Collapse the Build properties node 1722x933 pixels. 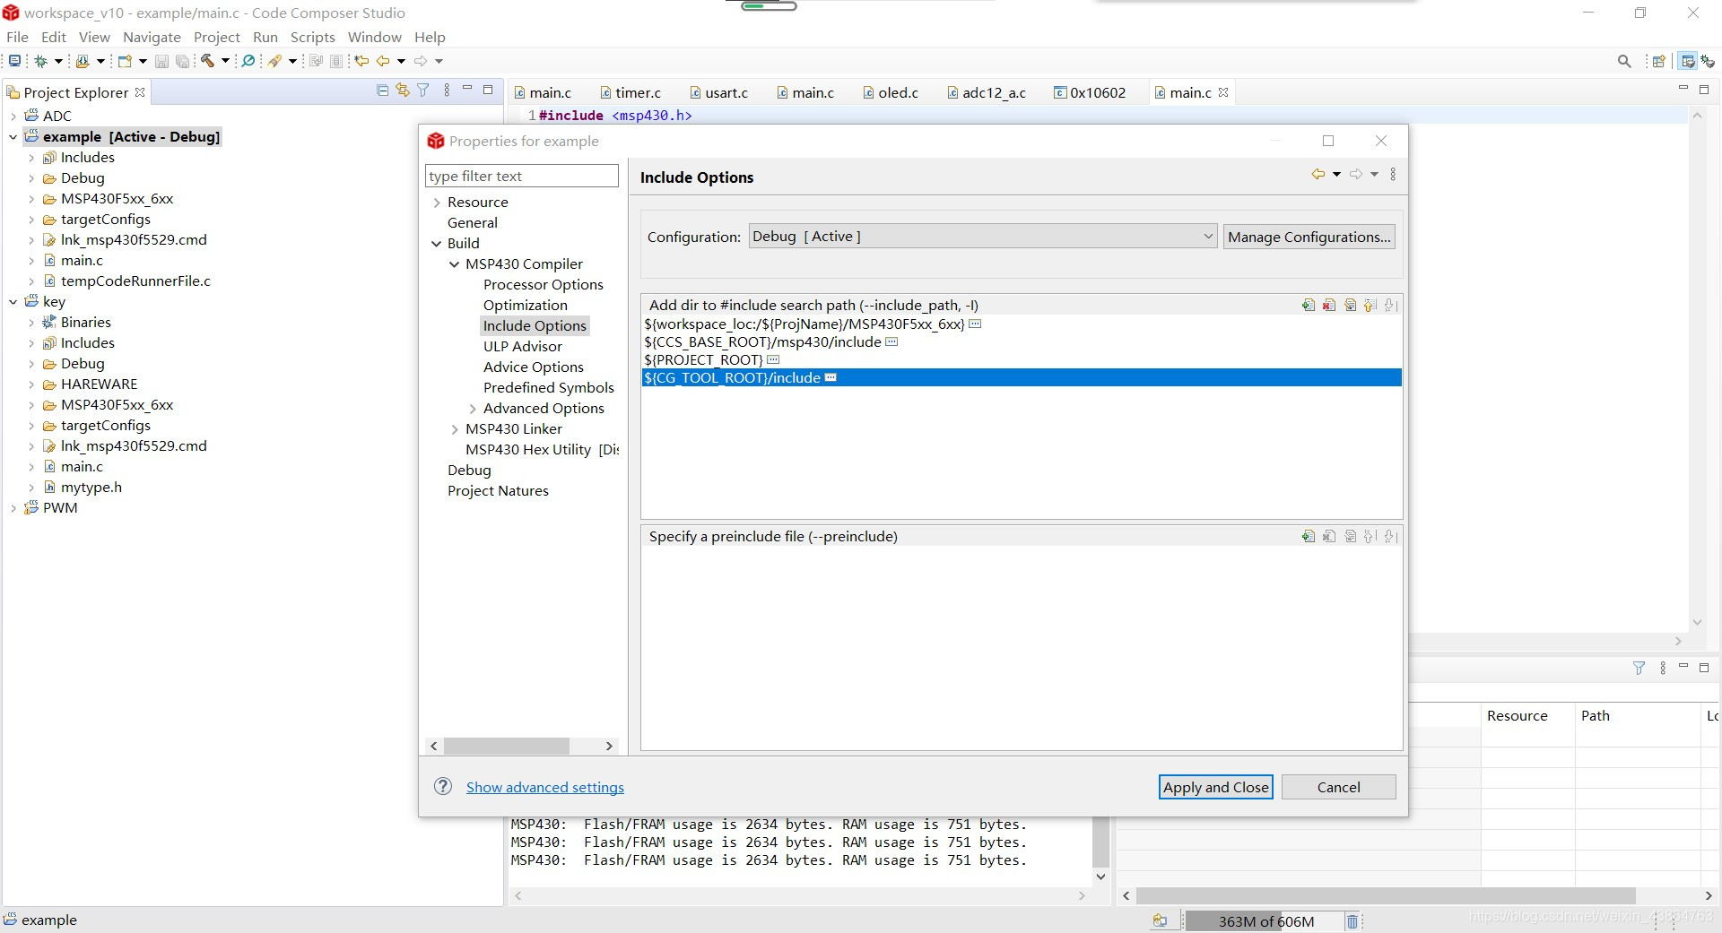tap(437, 244)
